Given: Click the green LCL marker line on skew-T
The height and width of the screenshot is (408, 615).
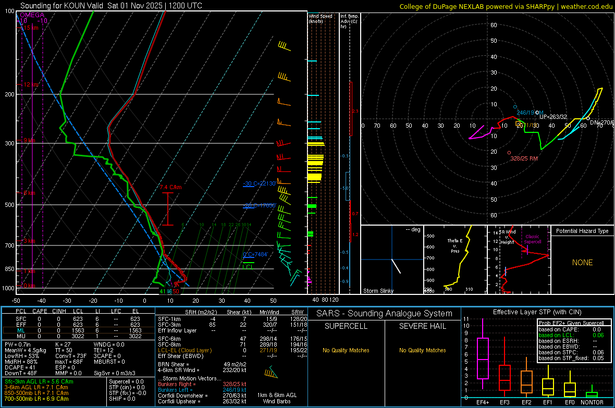Looking at the screenshot, I should tap(248, 263).
